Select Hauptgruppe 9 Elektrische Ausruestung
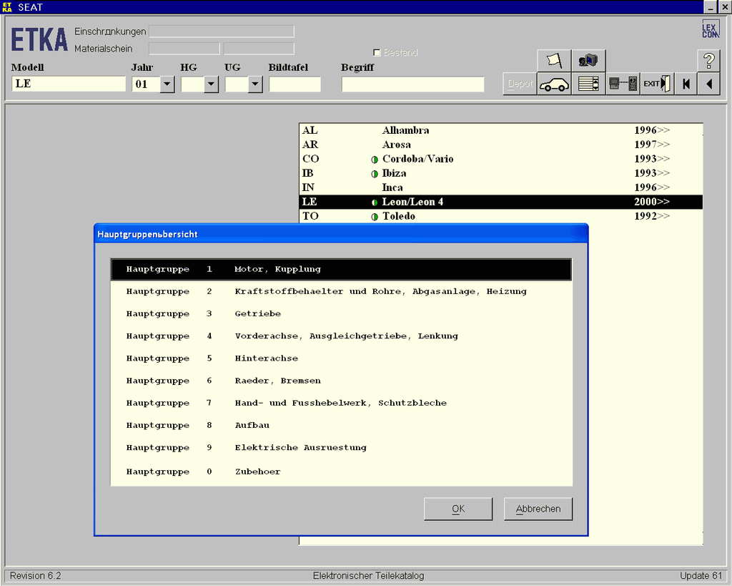Screen dimensions: 732x586 coord(341,448)
